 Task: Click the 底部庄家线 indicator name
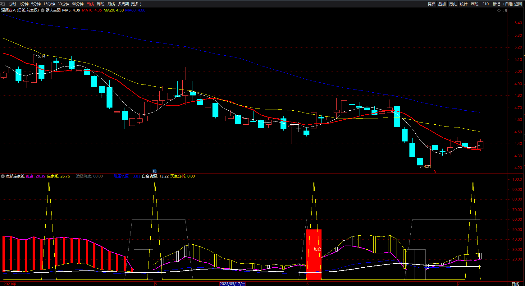coord(15,176)
